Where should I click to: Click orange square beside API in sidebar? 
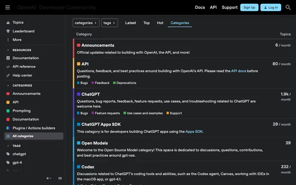tap(8, 102)
